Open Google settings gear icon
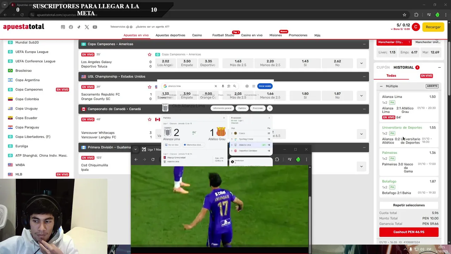 (247, 86)
